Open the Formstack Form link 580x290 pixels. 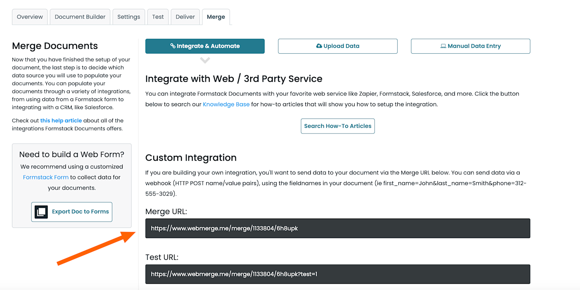(x=46, y=177)
